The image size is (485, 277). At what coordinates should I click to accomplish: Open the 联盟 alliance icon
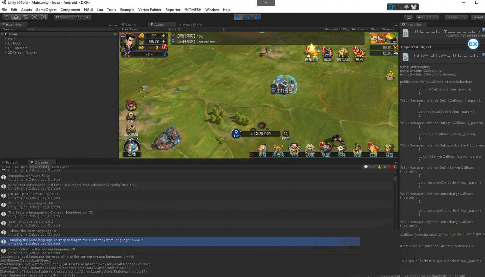tap(326, 150)
